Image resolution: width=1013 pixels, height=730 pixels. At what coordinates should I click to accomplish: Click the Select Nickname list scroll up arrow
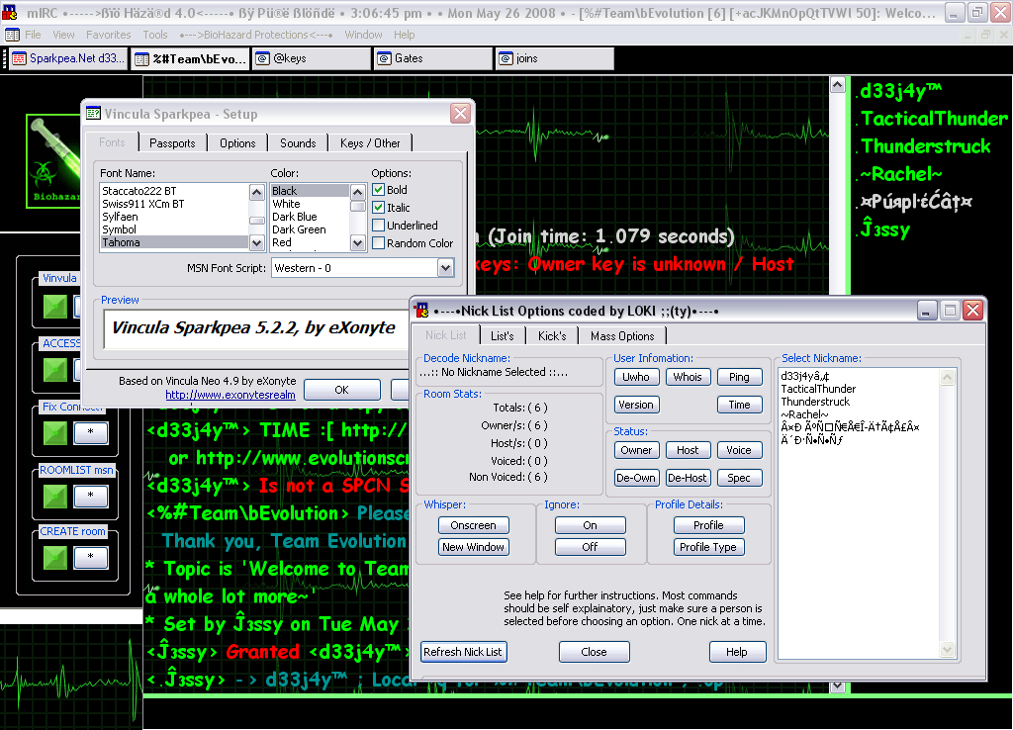(x=947, y=377)
